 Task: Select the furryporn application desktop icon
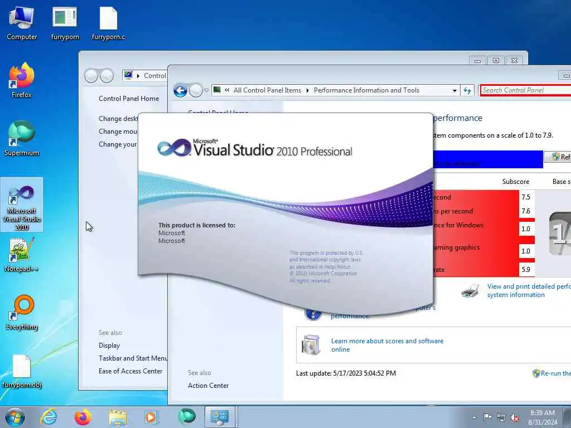65,23
